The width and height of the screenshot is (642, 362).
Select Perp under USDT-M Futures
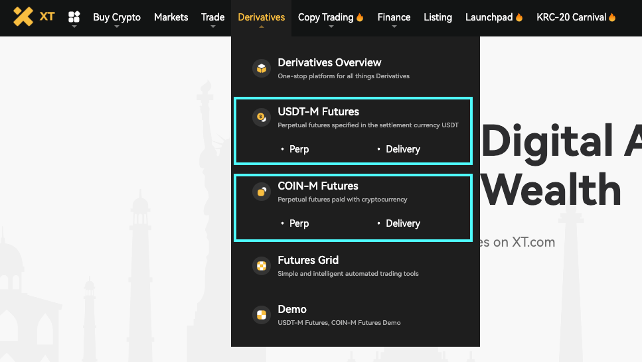tap(299, 149)
